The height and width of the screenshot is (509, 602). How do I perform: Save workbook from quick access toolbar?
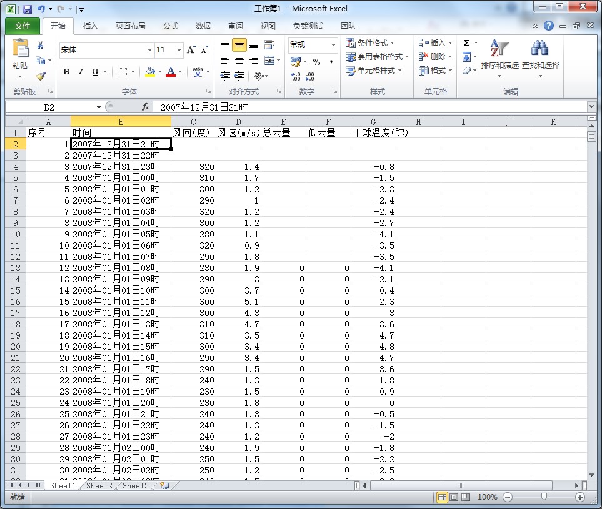click(28, 9)
